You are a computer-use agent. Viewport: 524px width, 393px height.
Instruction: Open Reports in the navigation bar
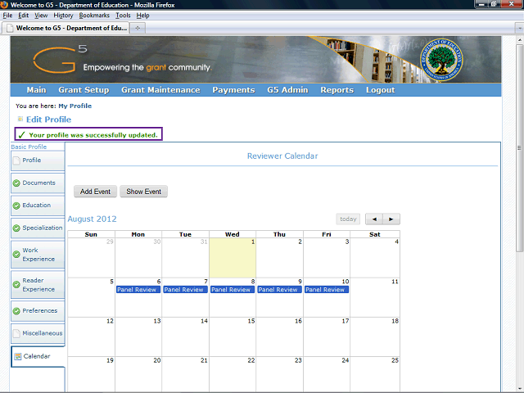pos(337,90)
